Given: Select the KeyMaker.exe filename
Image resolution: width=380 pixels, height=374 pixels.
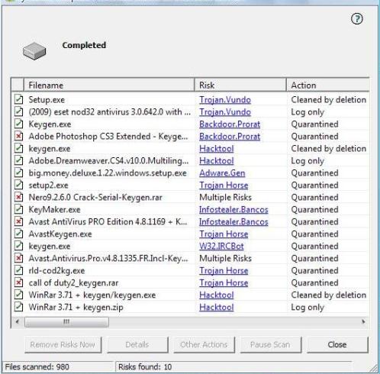Looking at the screenshot, I should [54, 210].
